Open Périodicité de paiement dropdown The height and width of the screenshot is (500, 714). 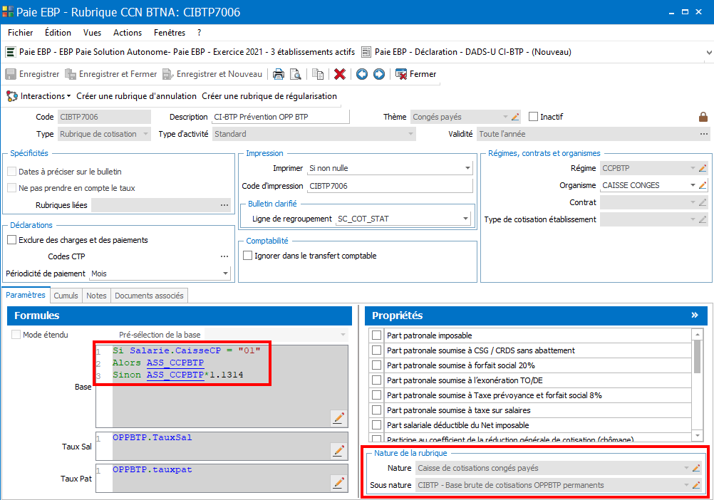tap(225, 274)
